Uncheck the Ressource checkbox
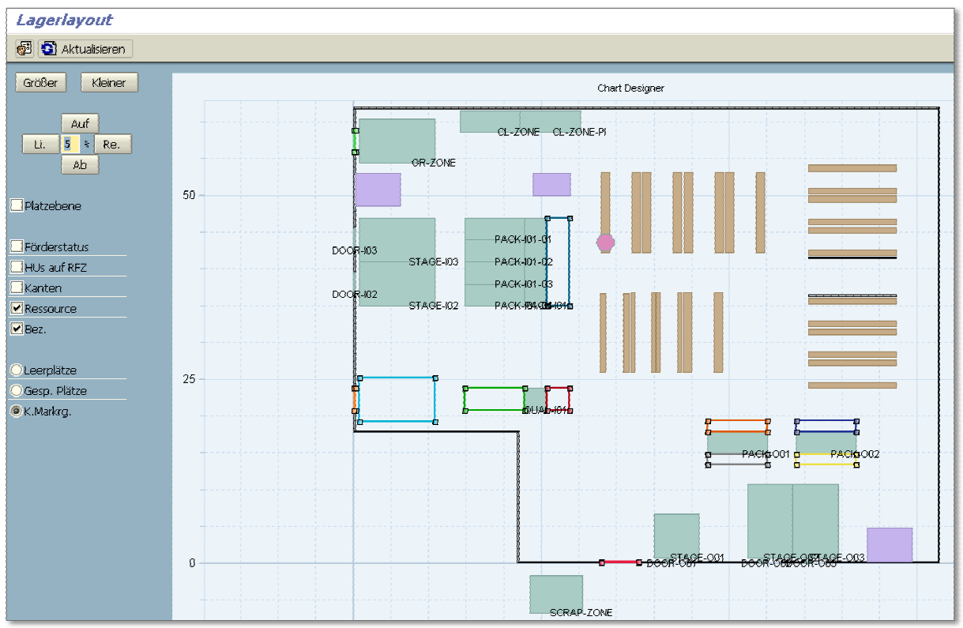The height and width of the screenshot is (628, 963). (x=17, y=309)
